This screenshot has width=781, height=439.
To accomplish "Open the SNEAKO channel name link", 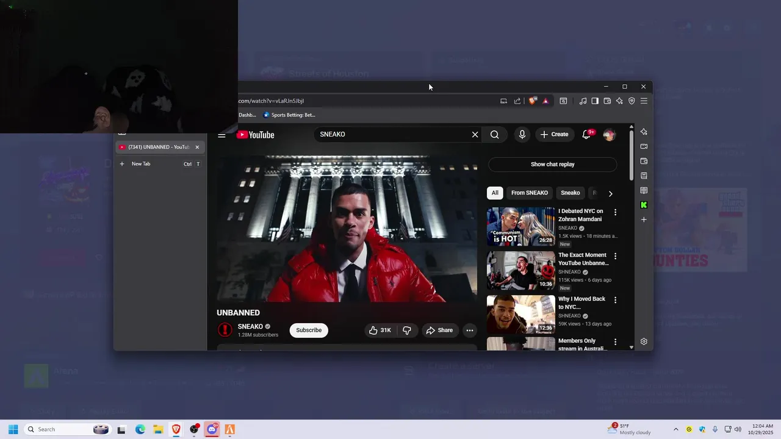I will point(250,327).
